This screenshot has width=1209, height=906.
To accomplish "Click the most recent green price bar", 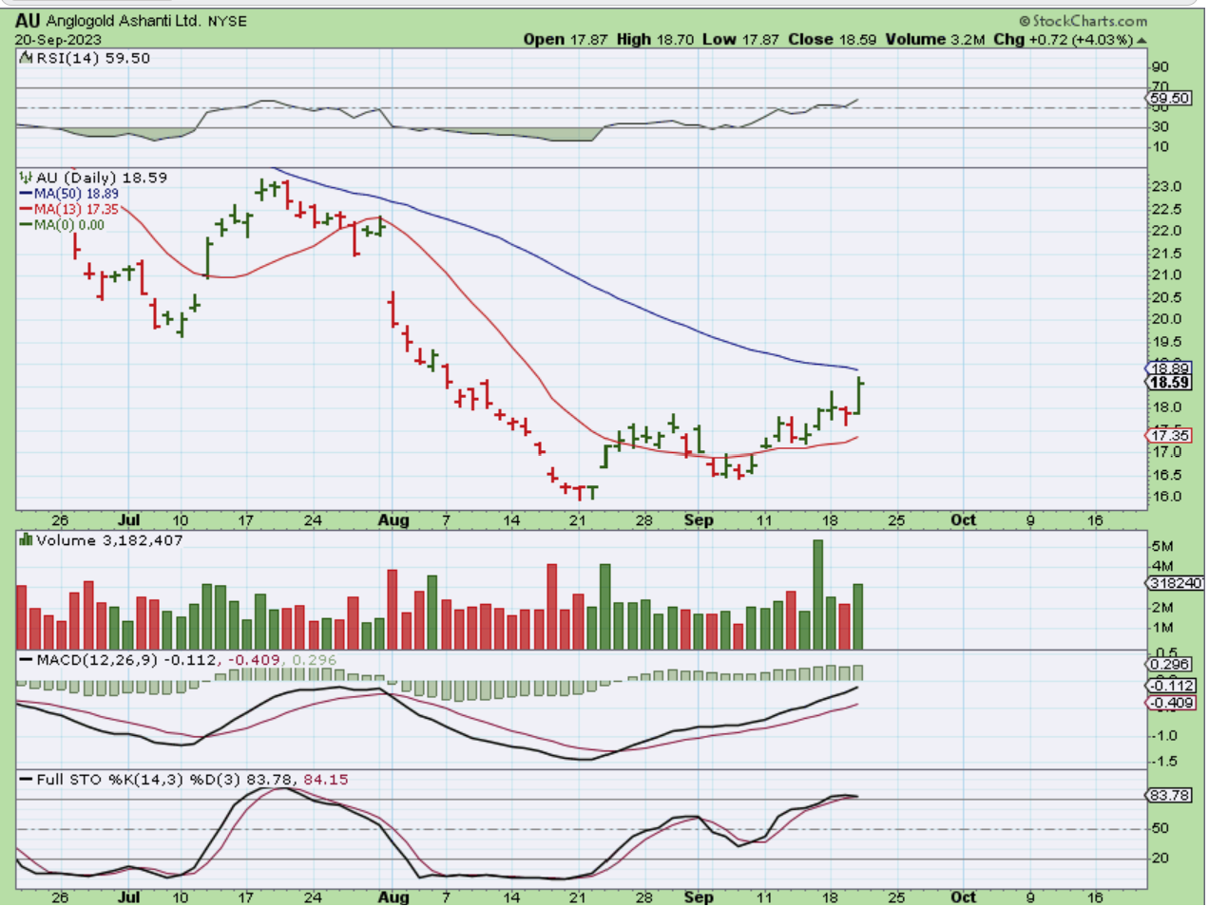I will 859,396.
